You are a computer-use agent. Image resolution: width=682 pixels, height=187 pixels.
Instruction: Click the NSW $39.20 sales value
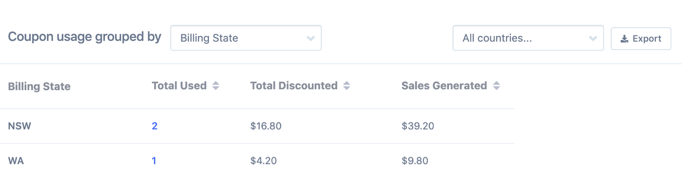417,126
